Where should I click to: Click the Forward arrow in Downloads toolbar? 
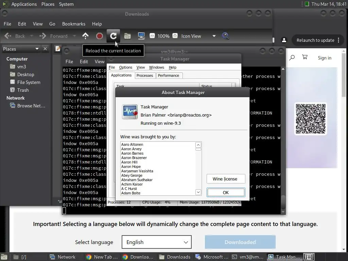42,36
